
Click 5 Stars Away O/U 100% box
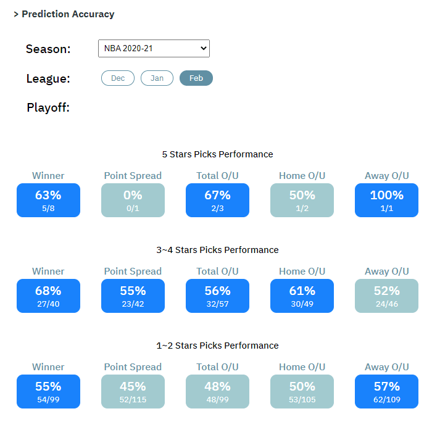tap(386, 200)
